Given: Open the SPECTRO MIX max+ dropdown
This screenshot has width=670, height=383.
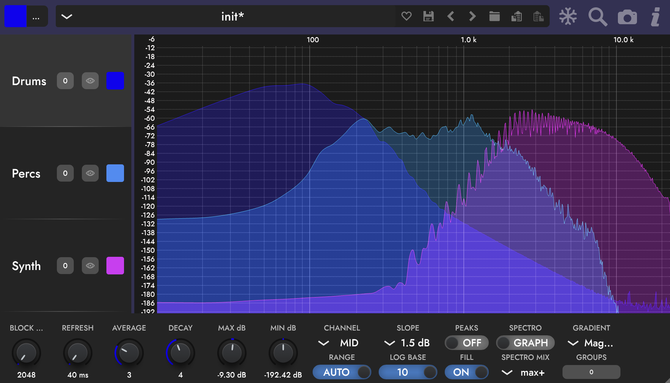Looking at the screenshot, I should tap(525, 373).
